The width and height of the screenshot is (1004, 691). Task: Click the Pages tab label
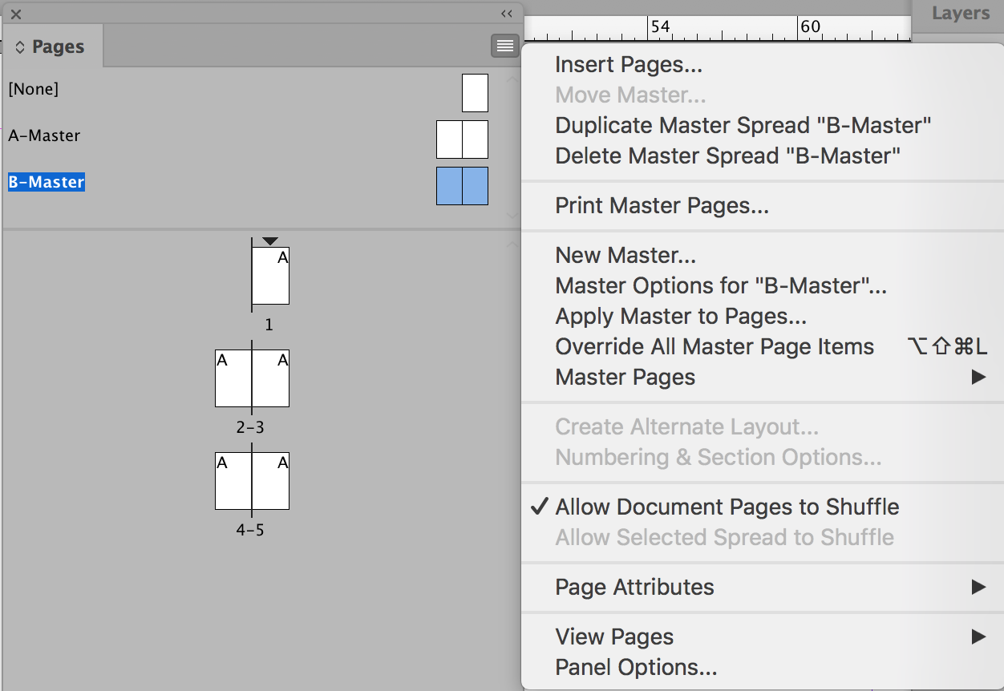58,47
